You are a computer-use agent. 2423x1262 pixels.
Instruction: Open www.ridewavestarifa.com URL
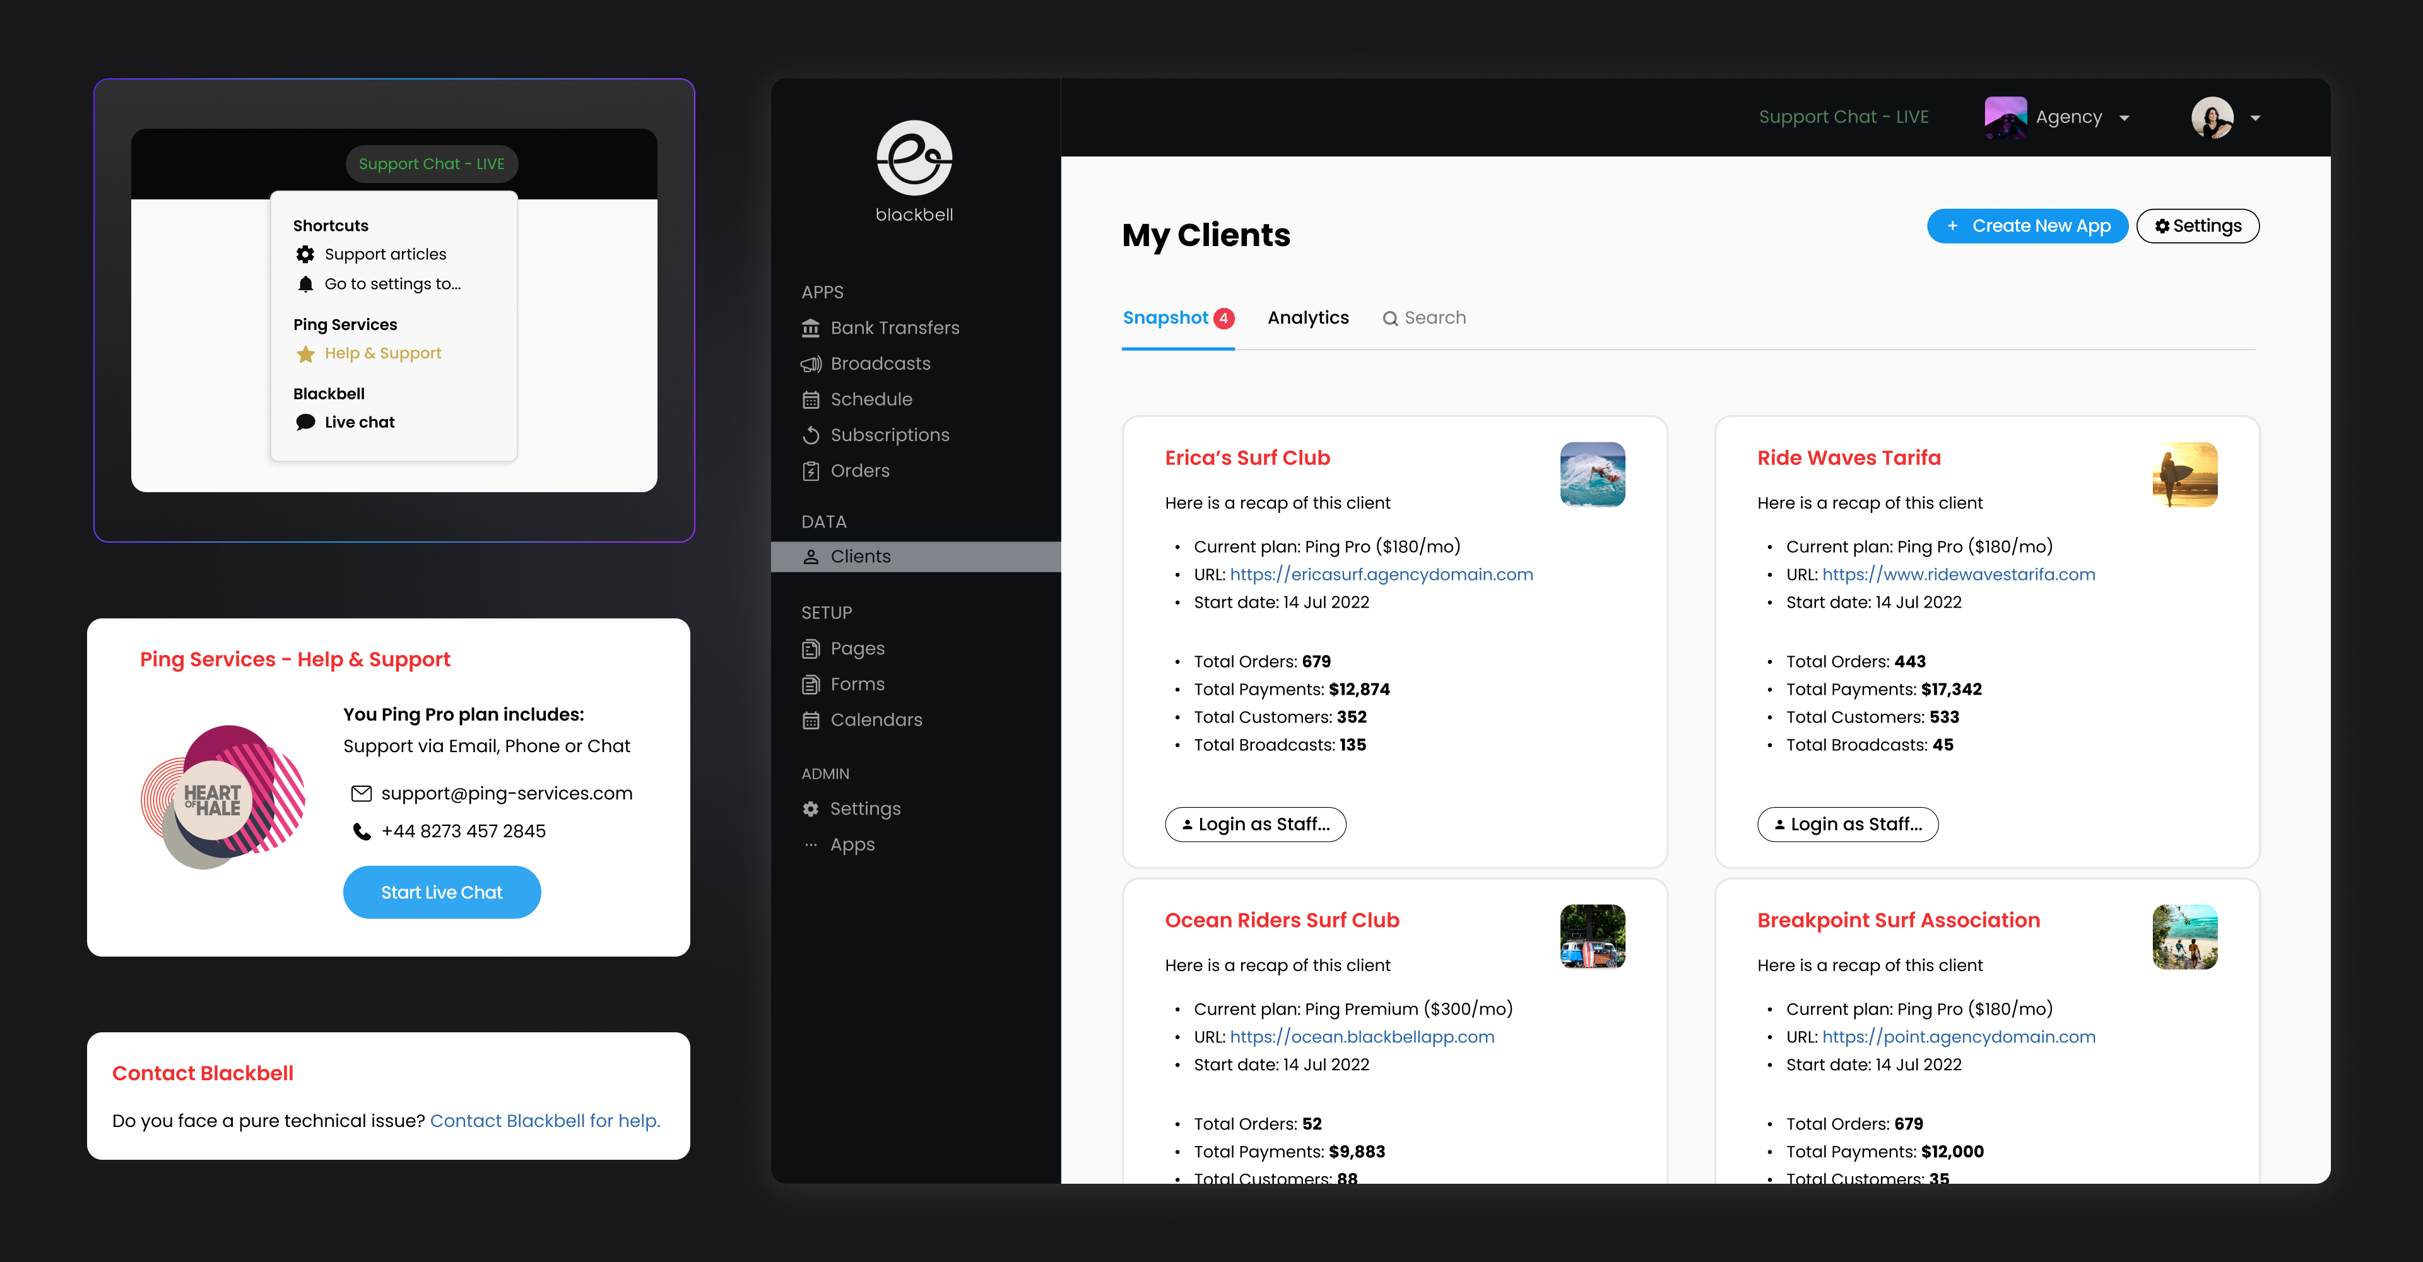(1959, 575)
